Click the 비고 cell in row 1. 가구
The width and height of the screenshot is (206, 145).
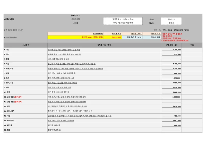point(192,50)
